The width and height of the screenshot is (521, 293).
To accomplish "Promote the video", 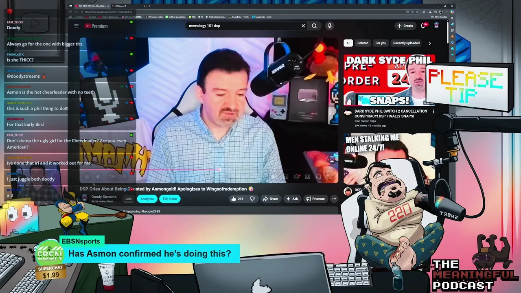I will 315,199.
